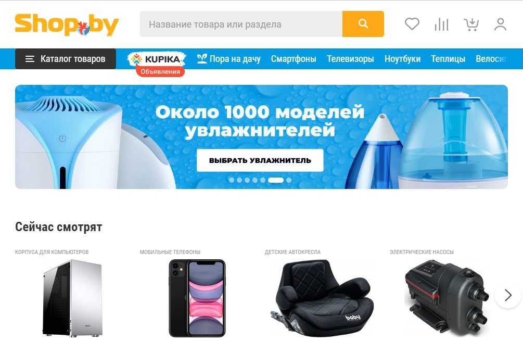Open the shopping cart icon
Viewport: 523px width, 341px height.
[x=471, y=24]
